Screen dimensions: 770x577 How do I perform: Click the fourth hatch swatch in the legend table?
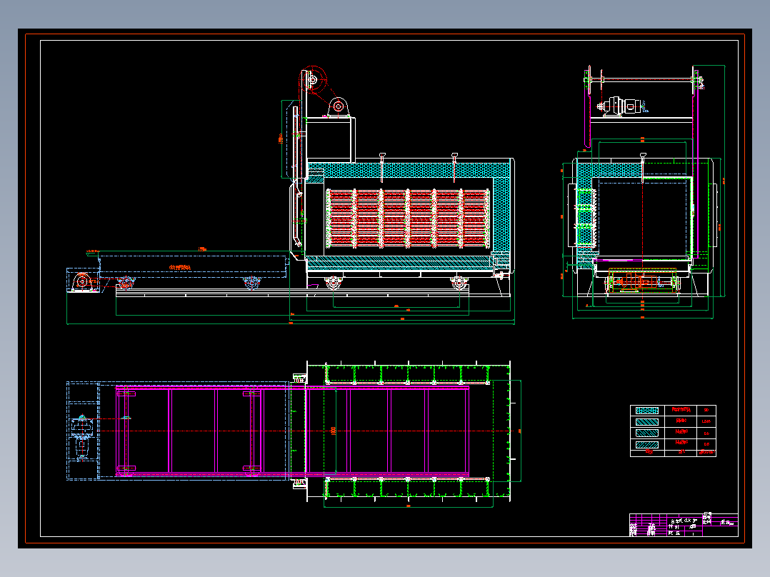[x=646, y=444]
